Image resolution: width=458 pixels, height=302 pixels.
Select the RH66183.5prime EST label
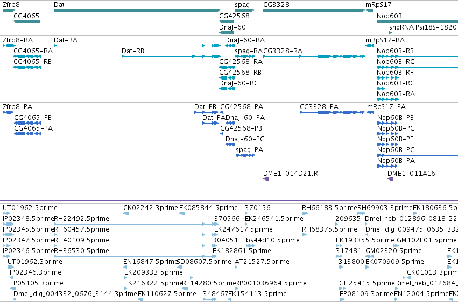tap(329, 208)
